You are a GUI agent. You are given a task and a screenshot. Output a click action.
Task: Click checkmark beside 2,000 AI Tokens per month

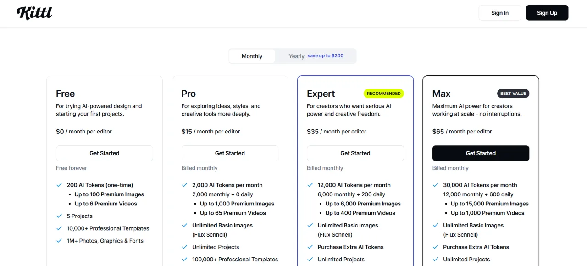pos(184,185)
